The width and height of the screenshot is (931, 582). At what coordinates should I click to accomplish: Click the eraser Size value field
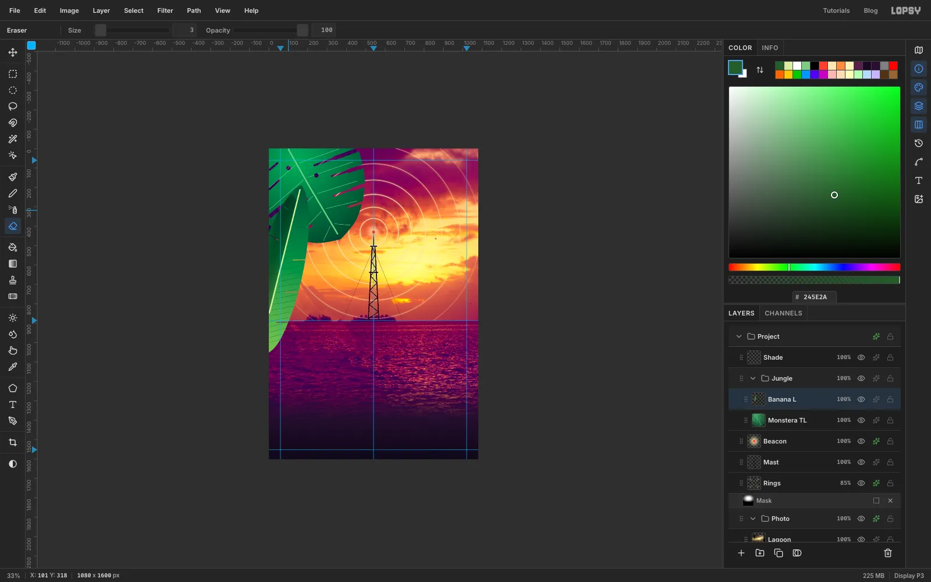184,30
